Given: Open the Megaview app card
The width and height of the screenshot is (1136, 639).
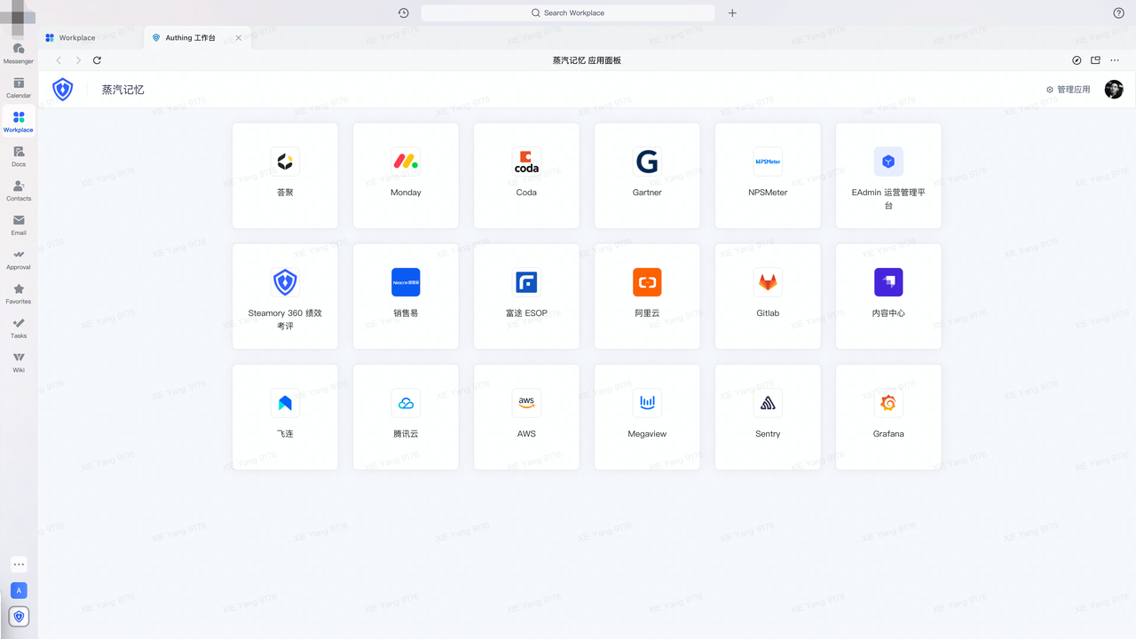Looking at the screenshot, I should 647,417.
